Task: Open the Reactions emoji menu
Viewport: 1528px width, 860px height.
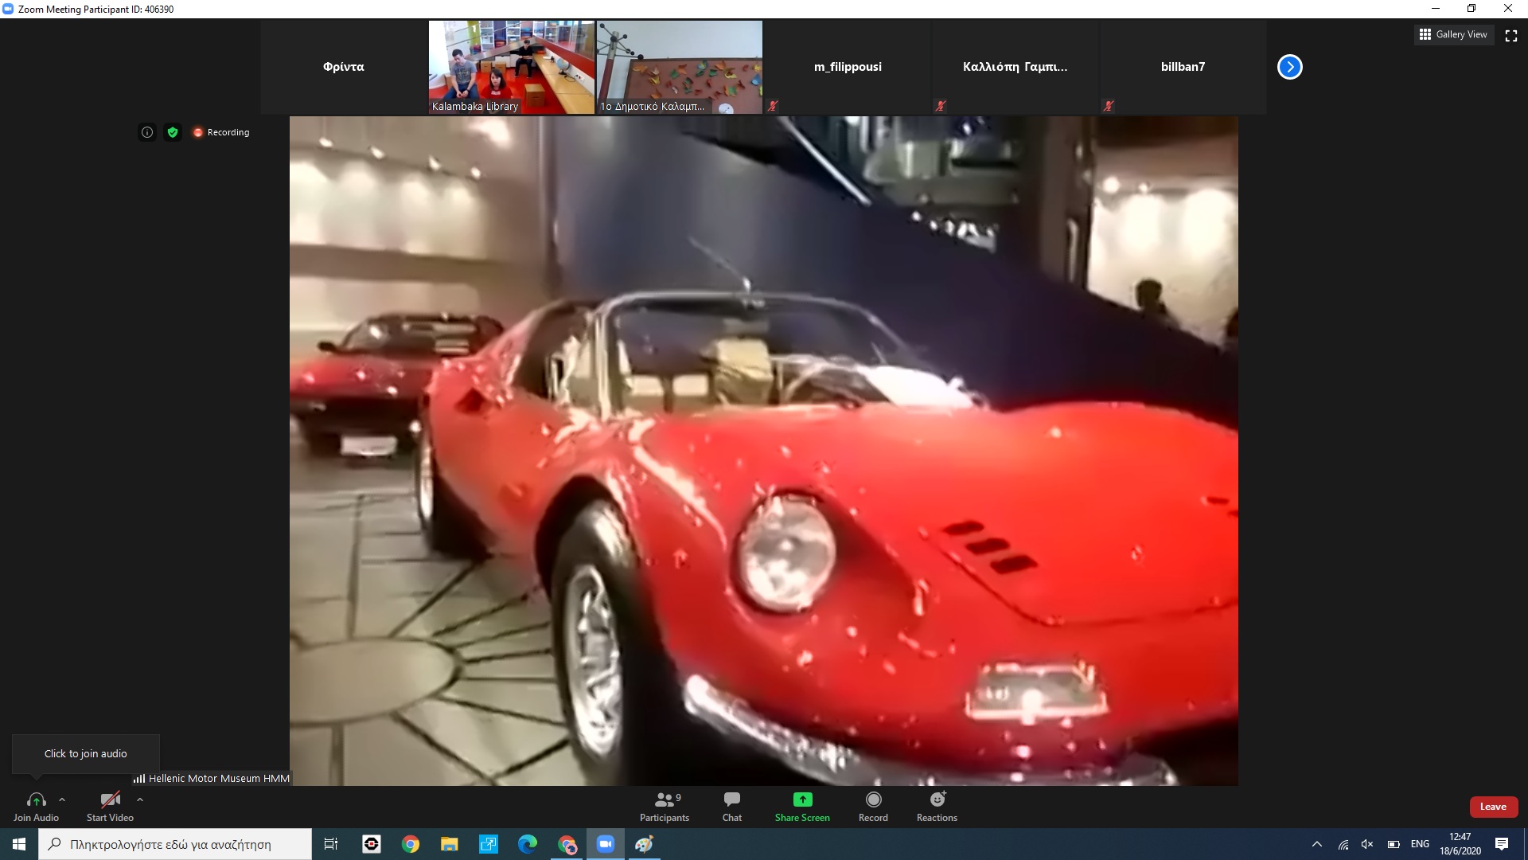Action: [937, 799]
